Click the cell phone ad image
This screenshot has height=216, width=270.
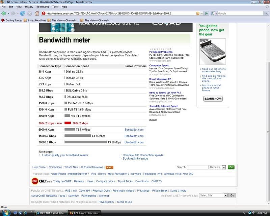click(x=213, y=52)
